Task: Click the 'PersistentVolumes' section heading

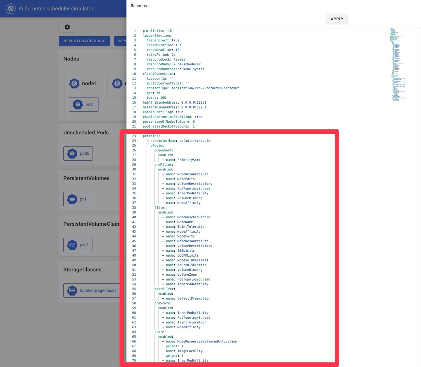Action: (86, 178)
